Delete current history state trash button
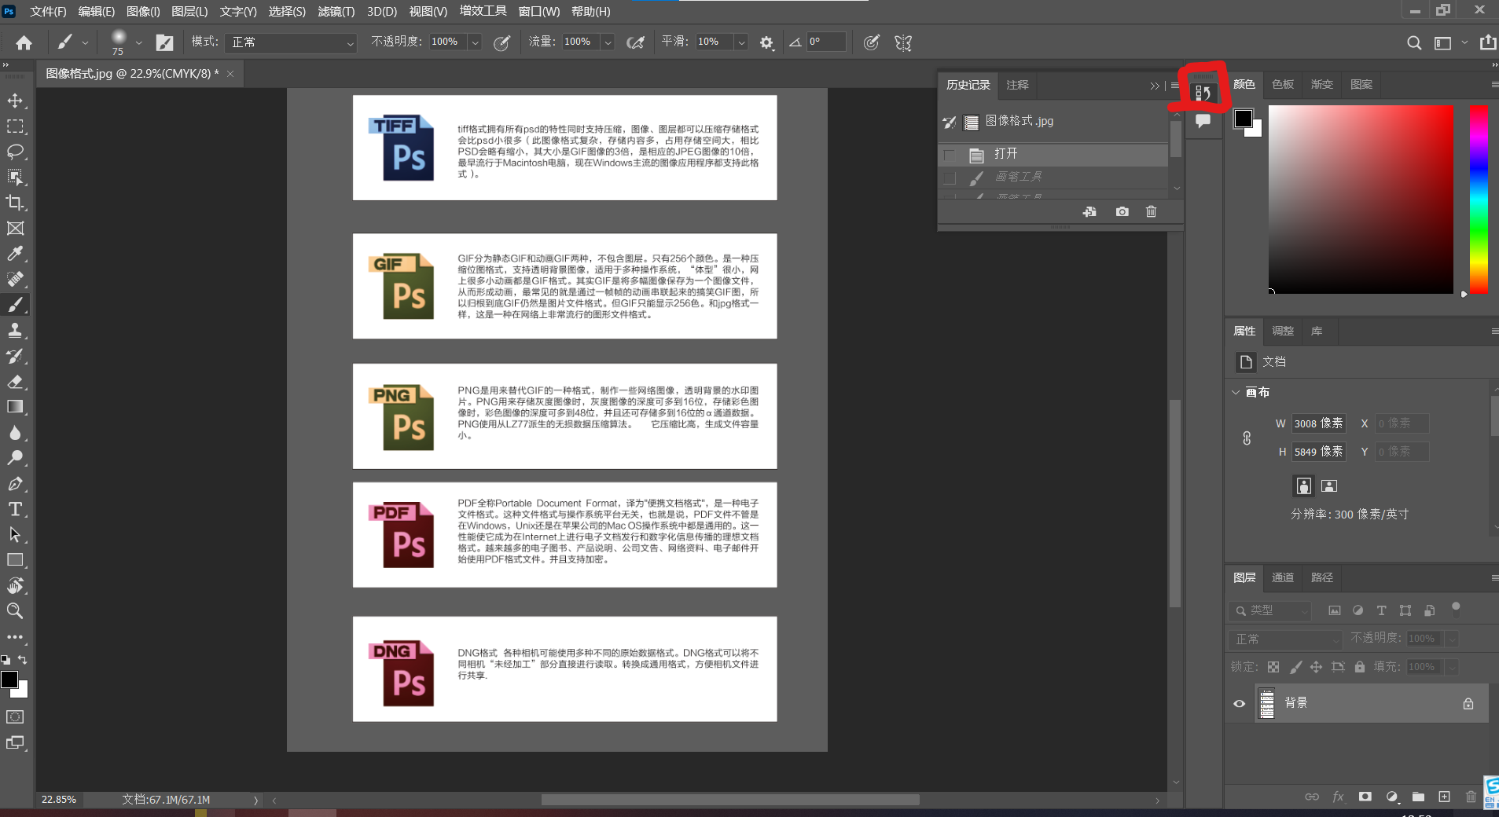The height and width of the screenshot is (817, 1499). 1151,211
